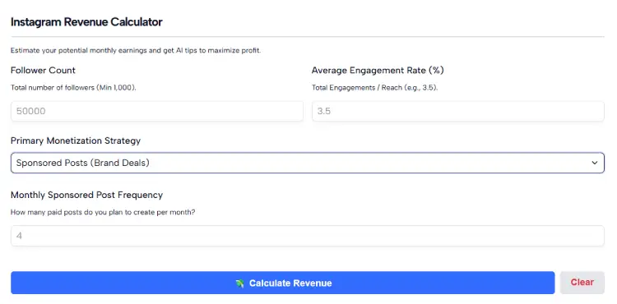Click the Follower Count label
Viewport: 617px width, 304px height.
tap(43, 71)
